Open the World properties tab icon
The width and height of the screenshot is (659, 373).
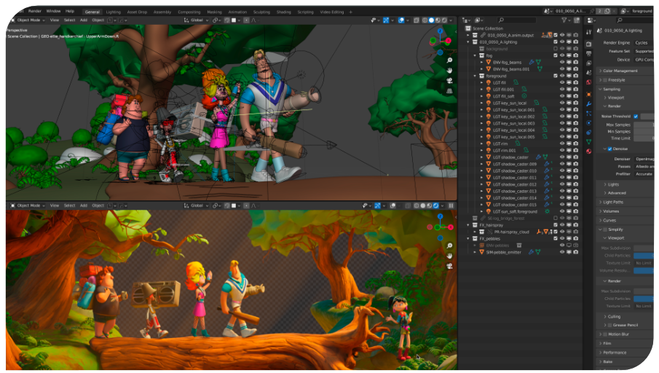588,83
